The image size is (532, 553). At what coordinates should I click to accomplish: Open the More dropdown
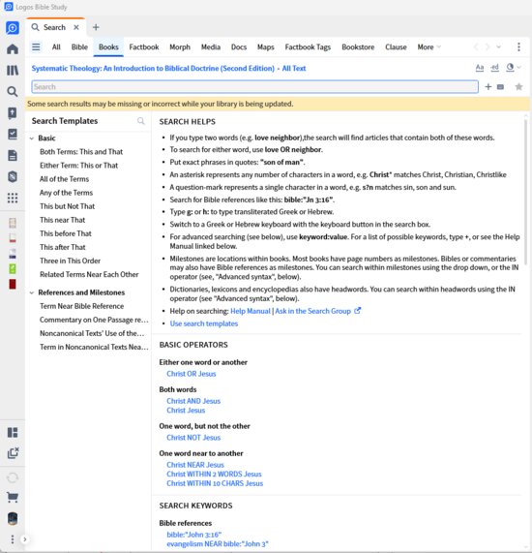pyautogui.click(x=429, y=46)
